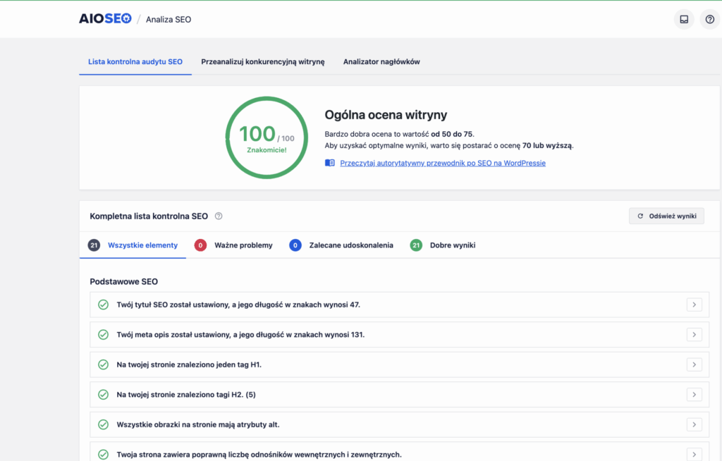The width and height of the screenshot is (722, 461).
Task: Click the help question mark icon
Action: (709, 19)
